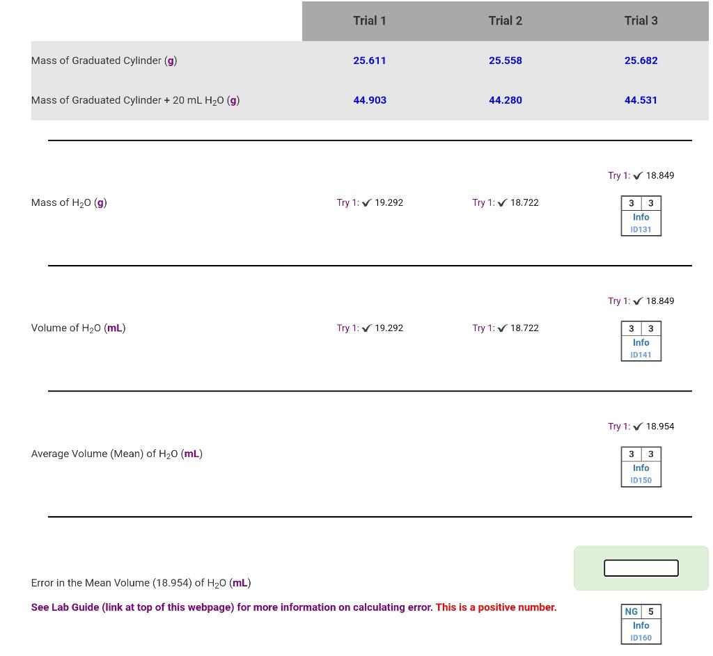Click the value 25.611 under Trial 1
This screenshot has height=656, width=713.
click(x=370, y=61)
